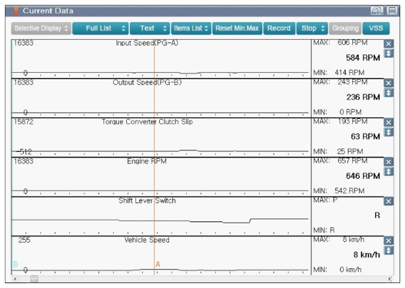Click the Vehicle Speed graph title

[147, 240]
